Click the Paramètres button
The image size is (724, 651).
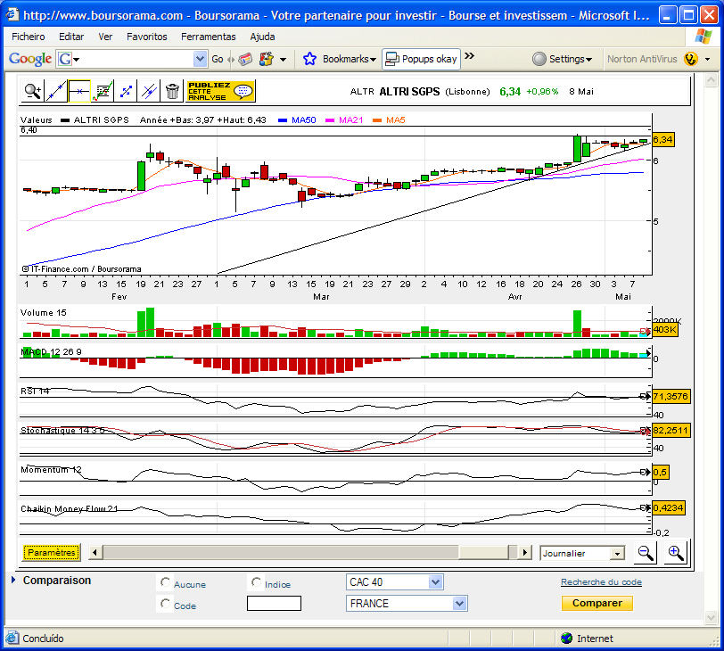(x=51, y=553)
